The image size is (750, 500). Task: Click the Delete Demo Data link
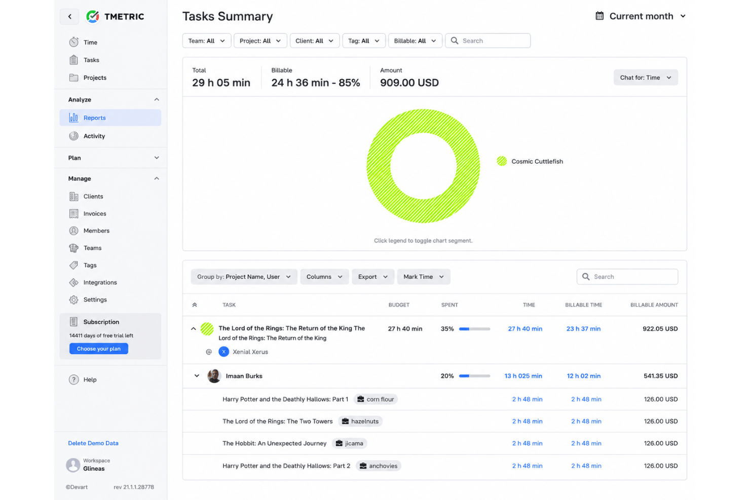click(93, 443)
